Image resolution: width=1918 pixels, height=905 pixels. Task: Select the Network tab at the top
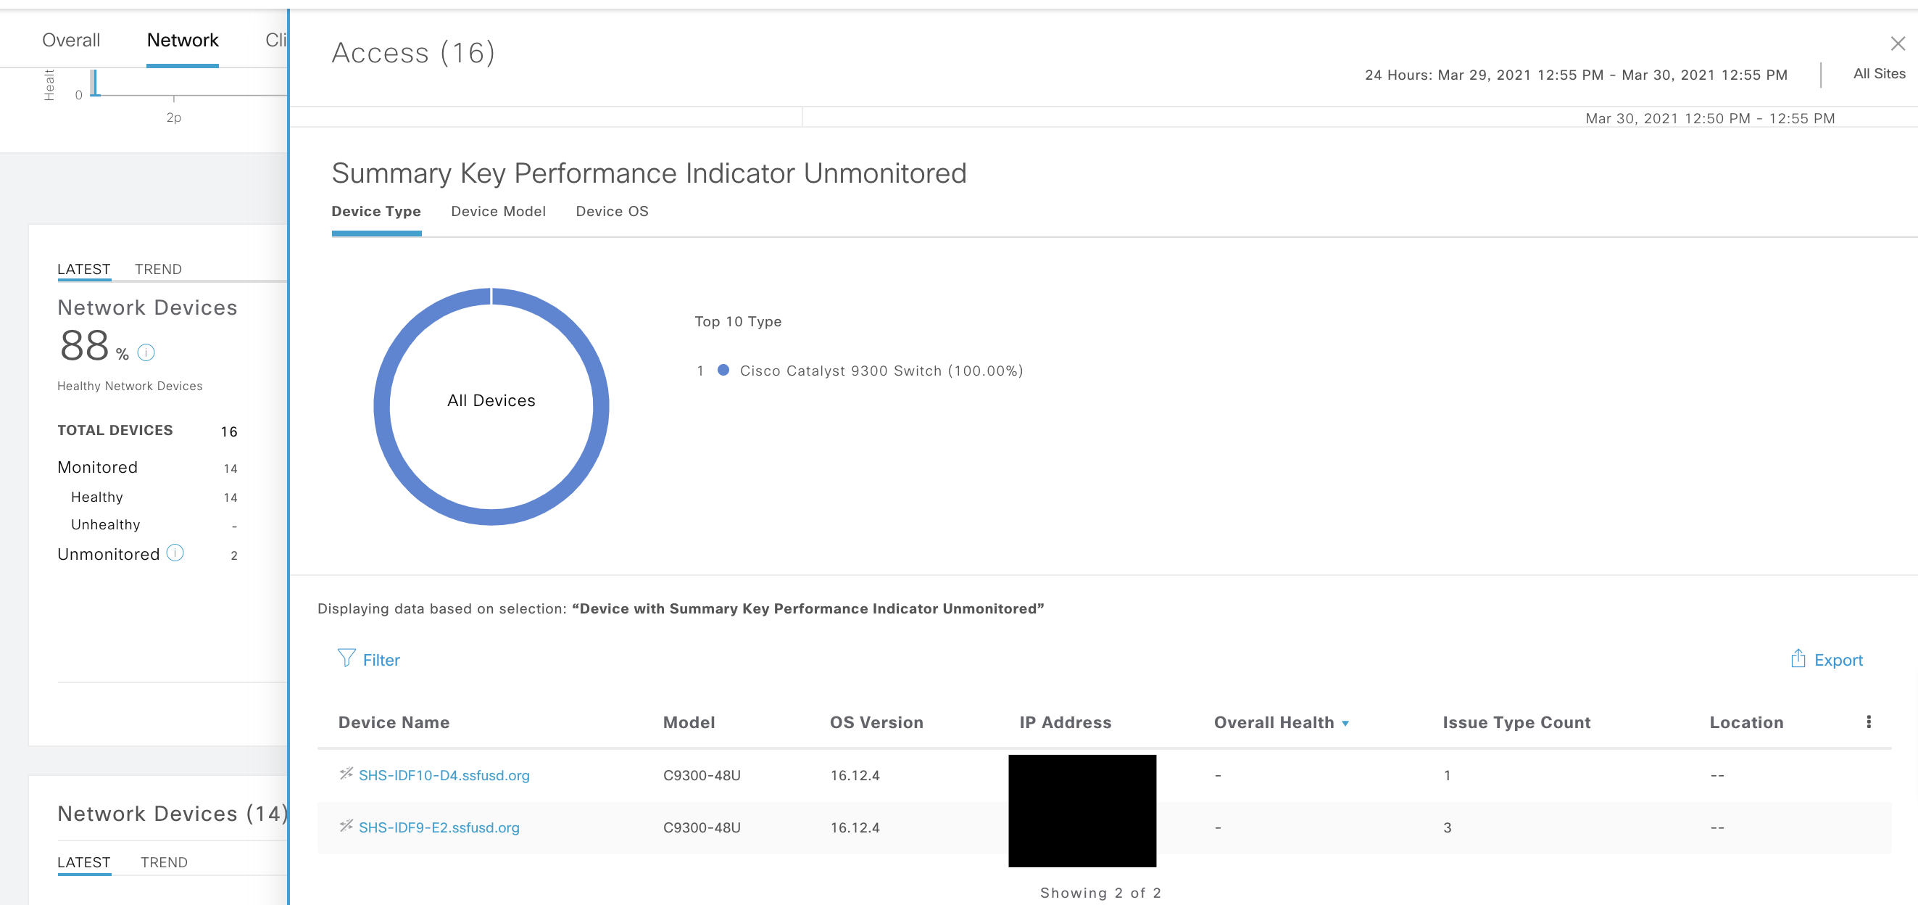[182, 39]
